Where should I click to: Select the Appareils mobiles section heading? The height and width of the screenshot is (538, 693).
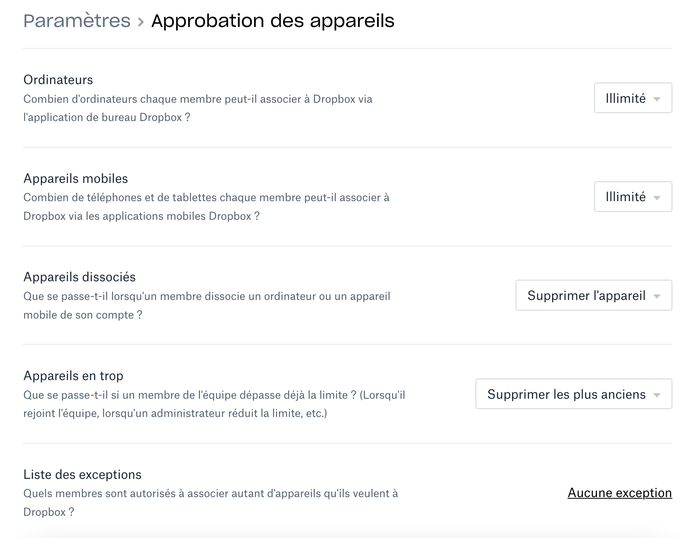point(76,179)
